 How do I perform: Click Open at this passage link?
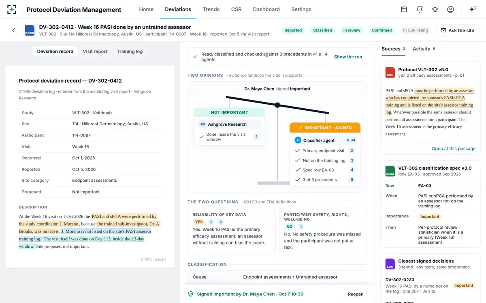(454, 149)
